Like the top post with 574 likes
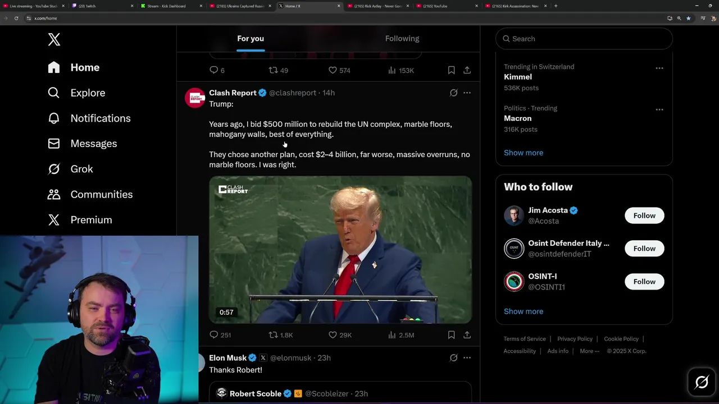 339,70
